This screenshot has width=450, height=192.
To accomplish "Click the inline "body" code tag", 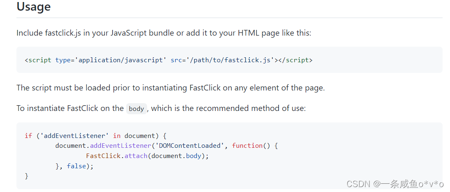I will click(x=136, y=109).
